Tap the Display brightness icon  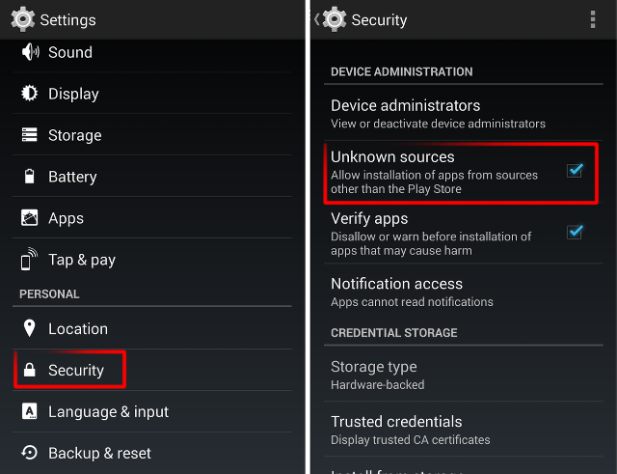(30, 94)
